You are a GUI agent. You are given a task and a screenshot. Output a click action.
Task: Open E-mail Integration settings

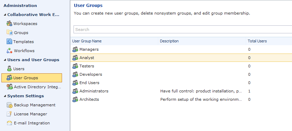pos(32,123)
